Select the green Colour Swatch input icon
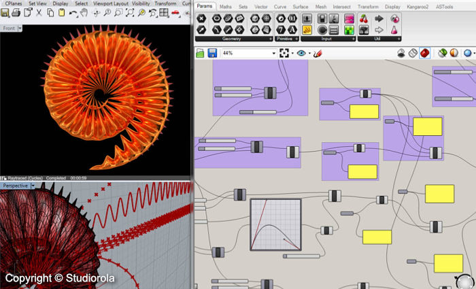Viewport: 476px width, 289px height. click(x=350, y=30)
